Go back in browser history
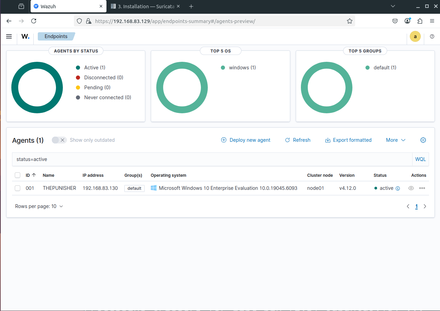The height and width of the screenshot is (311, 440). (x=9, y=21)
